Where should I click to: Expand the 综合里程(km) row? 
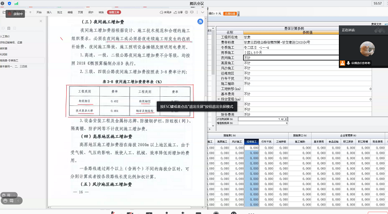[219, 99]
